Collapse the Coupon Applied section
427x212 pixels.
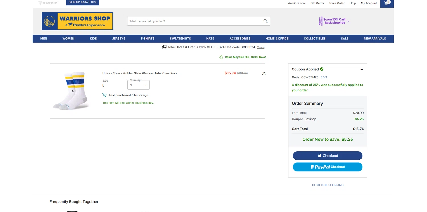click(362, 69)
